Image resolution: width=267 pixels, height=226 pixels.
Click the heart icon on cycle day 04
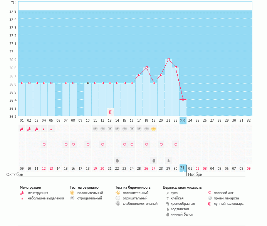click(x=44, y=144)
